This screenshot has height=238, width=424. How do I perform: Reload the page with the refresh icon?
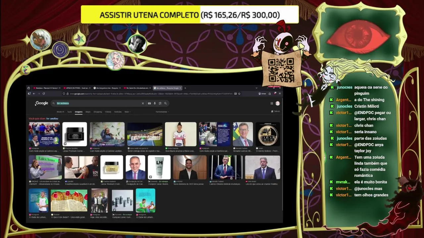(x=43, y=94)
